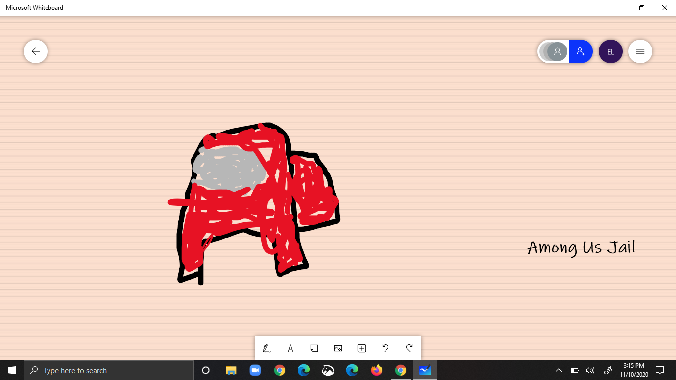Open Zoom from the taskbar

tap(255, 370)
